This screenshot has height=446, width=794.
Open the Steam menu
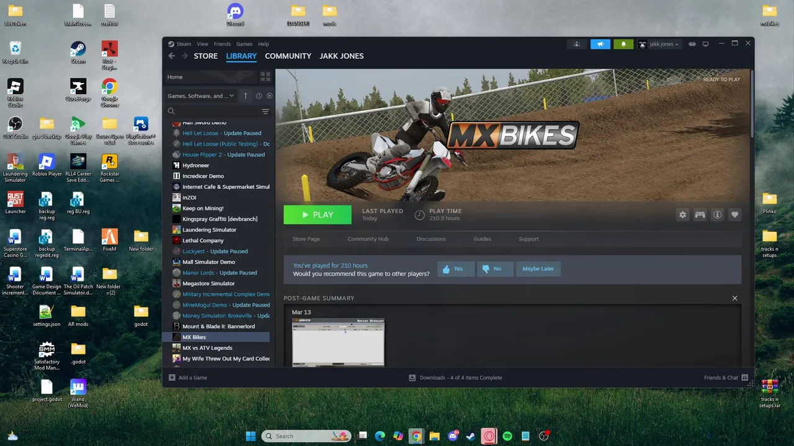(184, 44)
